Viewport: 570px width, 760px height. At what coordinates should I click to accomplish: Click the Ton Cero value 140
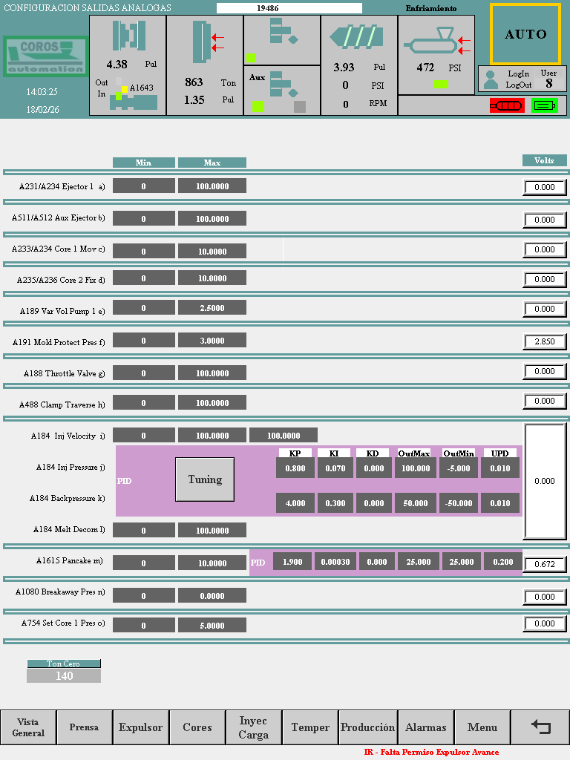click(64, 676)
